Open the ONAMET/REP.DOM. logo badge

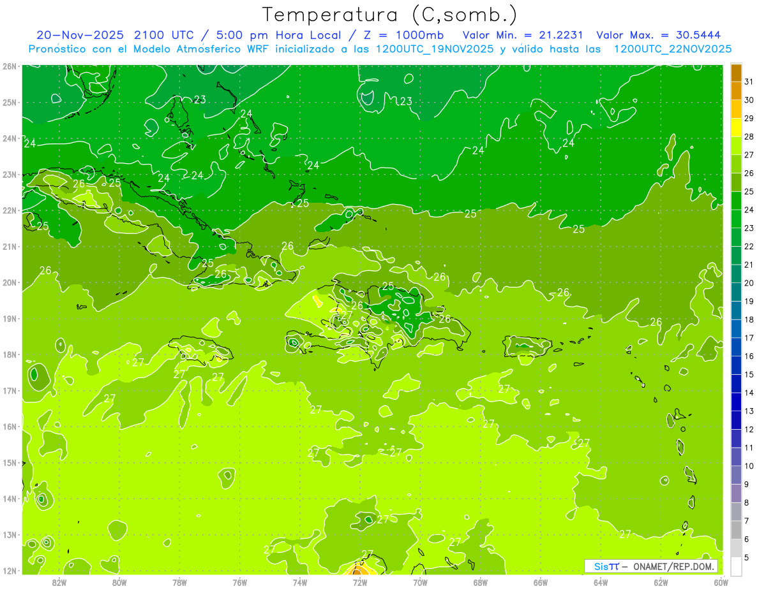651,566
